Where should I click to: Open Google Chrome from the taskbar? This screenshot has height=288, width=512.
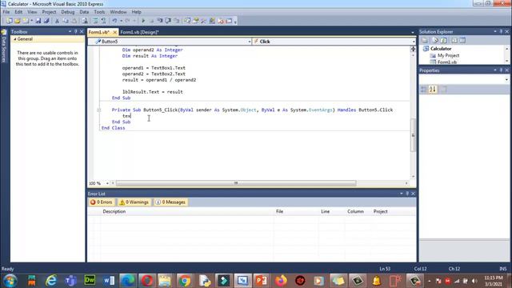(185, 281)
